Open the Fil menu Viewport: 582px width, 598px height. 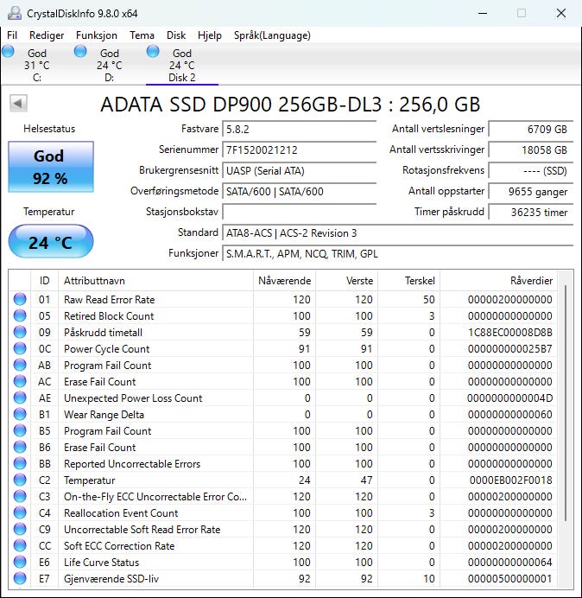12,35
